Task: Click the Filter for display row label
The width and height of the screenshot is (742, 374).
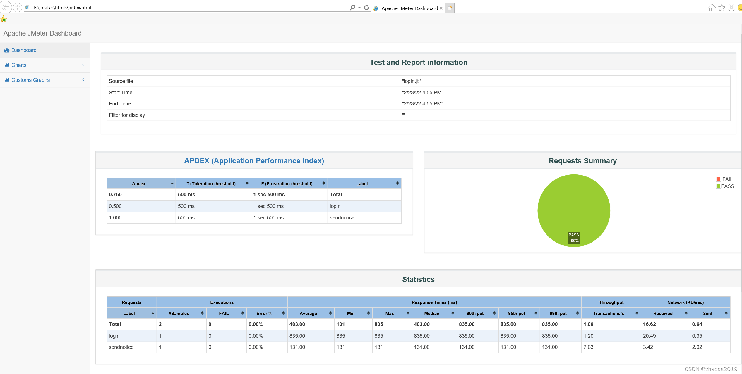Action: (x=127, y=115)
